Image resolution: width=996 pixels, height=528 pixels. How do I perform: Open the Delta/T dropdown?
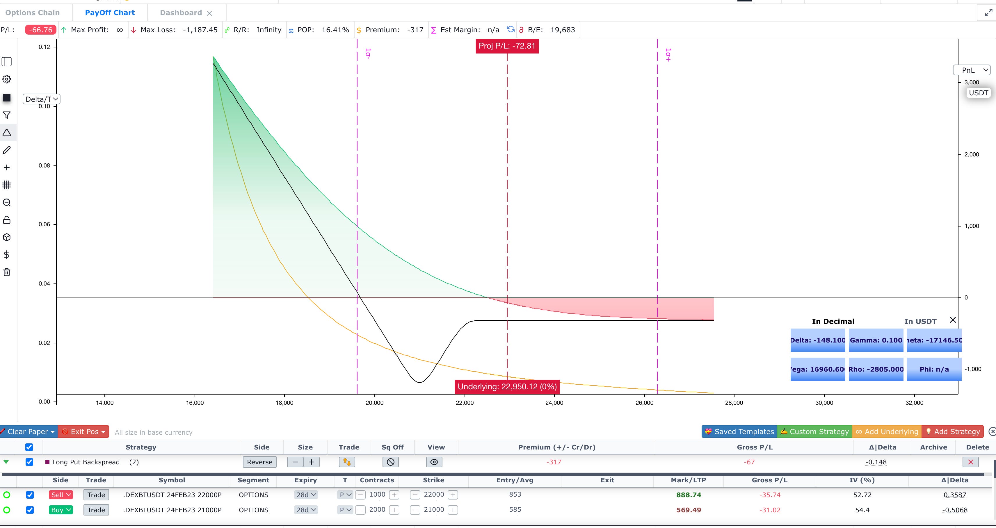(x=41, y=99)
